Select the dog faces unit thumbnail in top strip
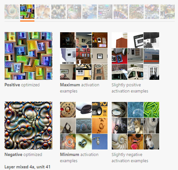Screen dimensions: 178x170 (58, 12)
